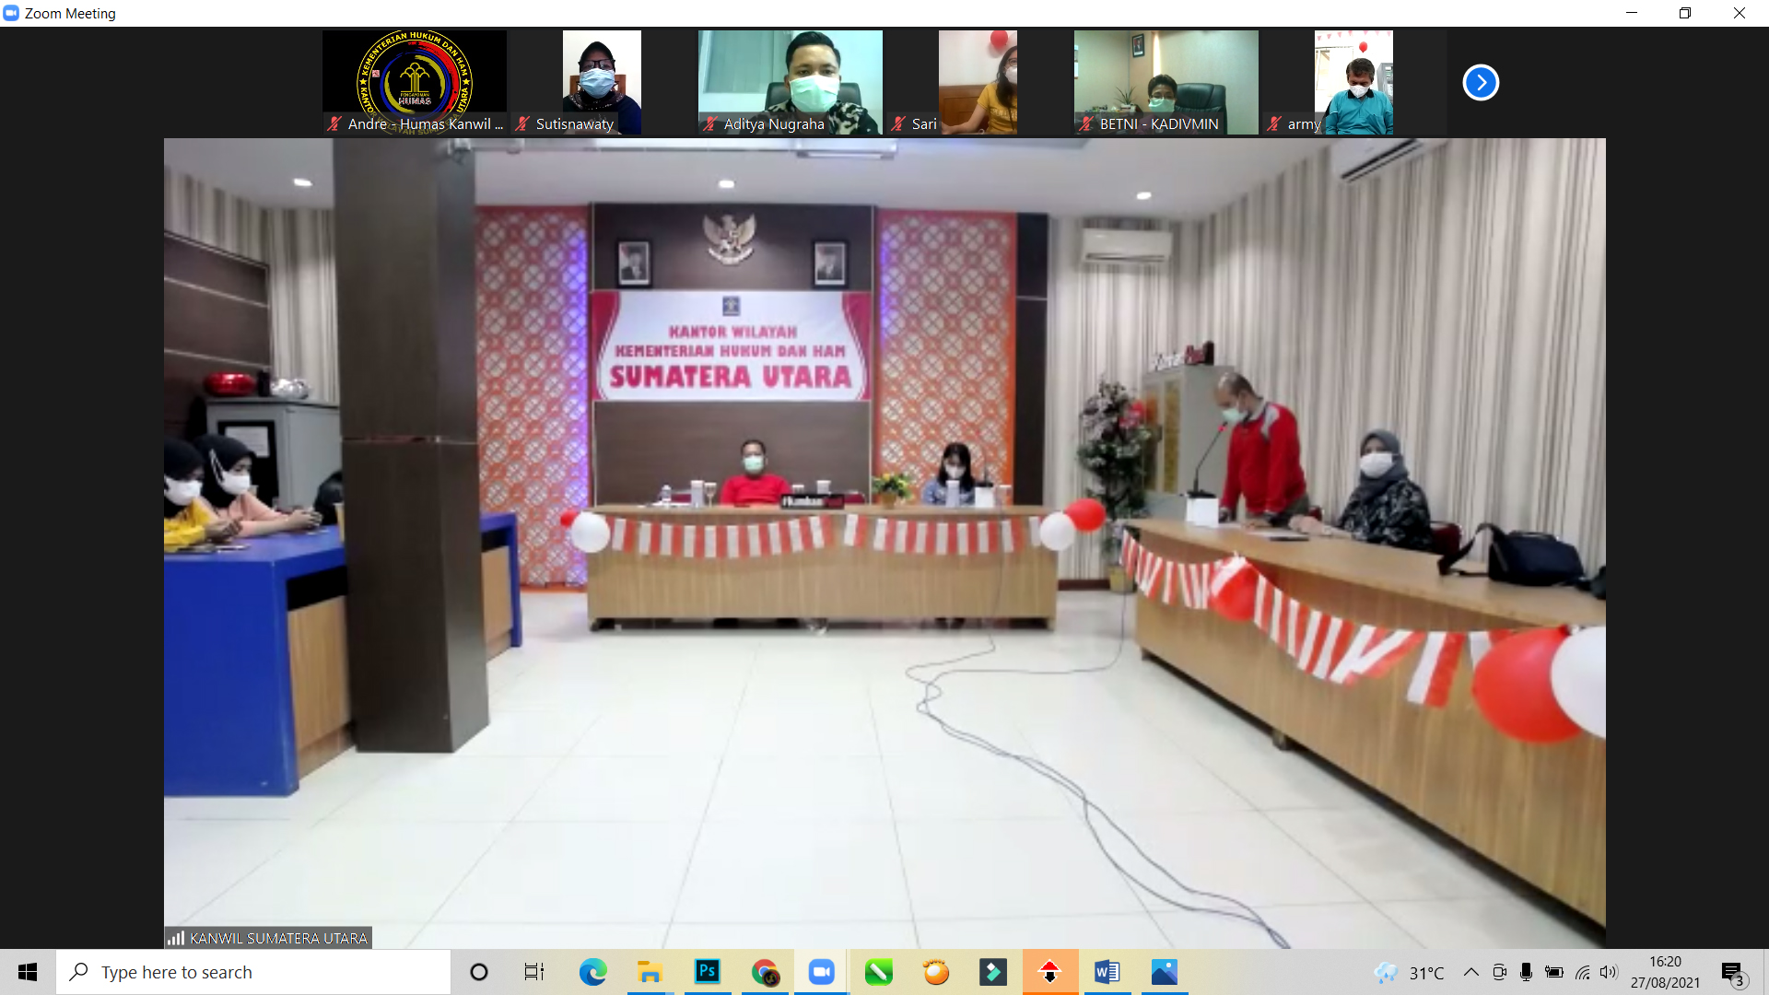Open Photoshop from the taskbar
Viewport: 1769px width, 995px height.
[707, 972]
